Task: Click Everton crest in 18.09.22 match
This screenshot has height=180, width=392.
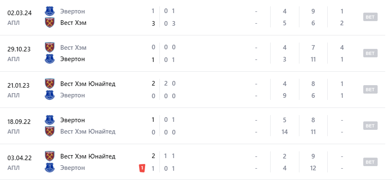Action: click(50, 120)
